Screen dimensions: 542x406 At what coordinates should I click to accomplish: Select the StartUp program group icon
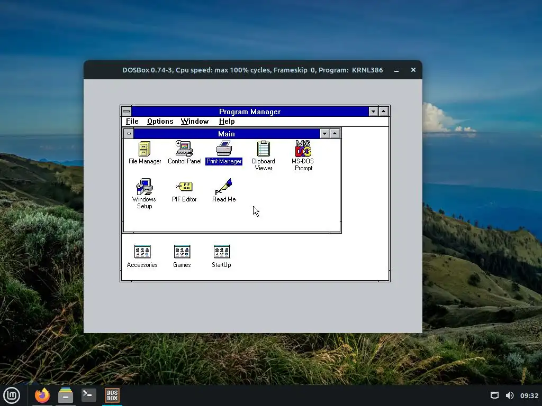[222, 252]
